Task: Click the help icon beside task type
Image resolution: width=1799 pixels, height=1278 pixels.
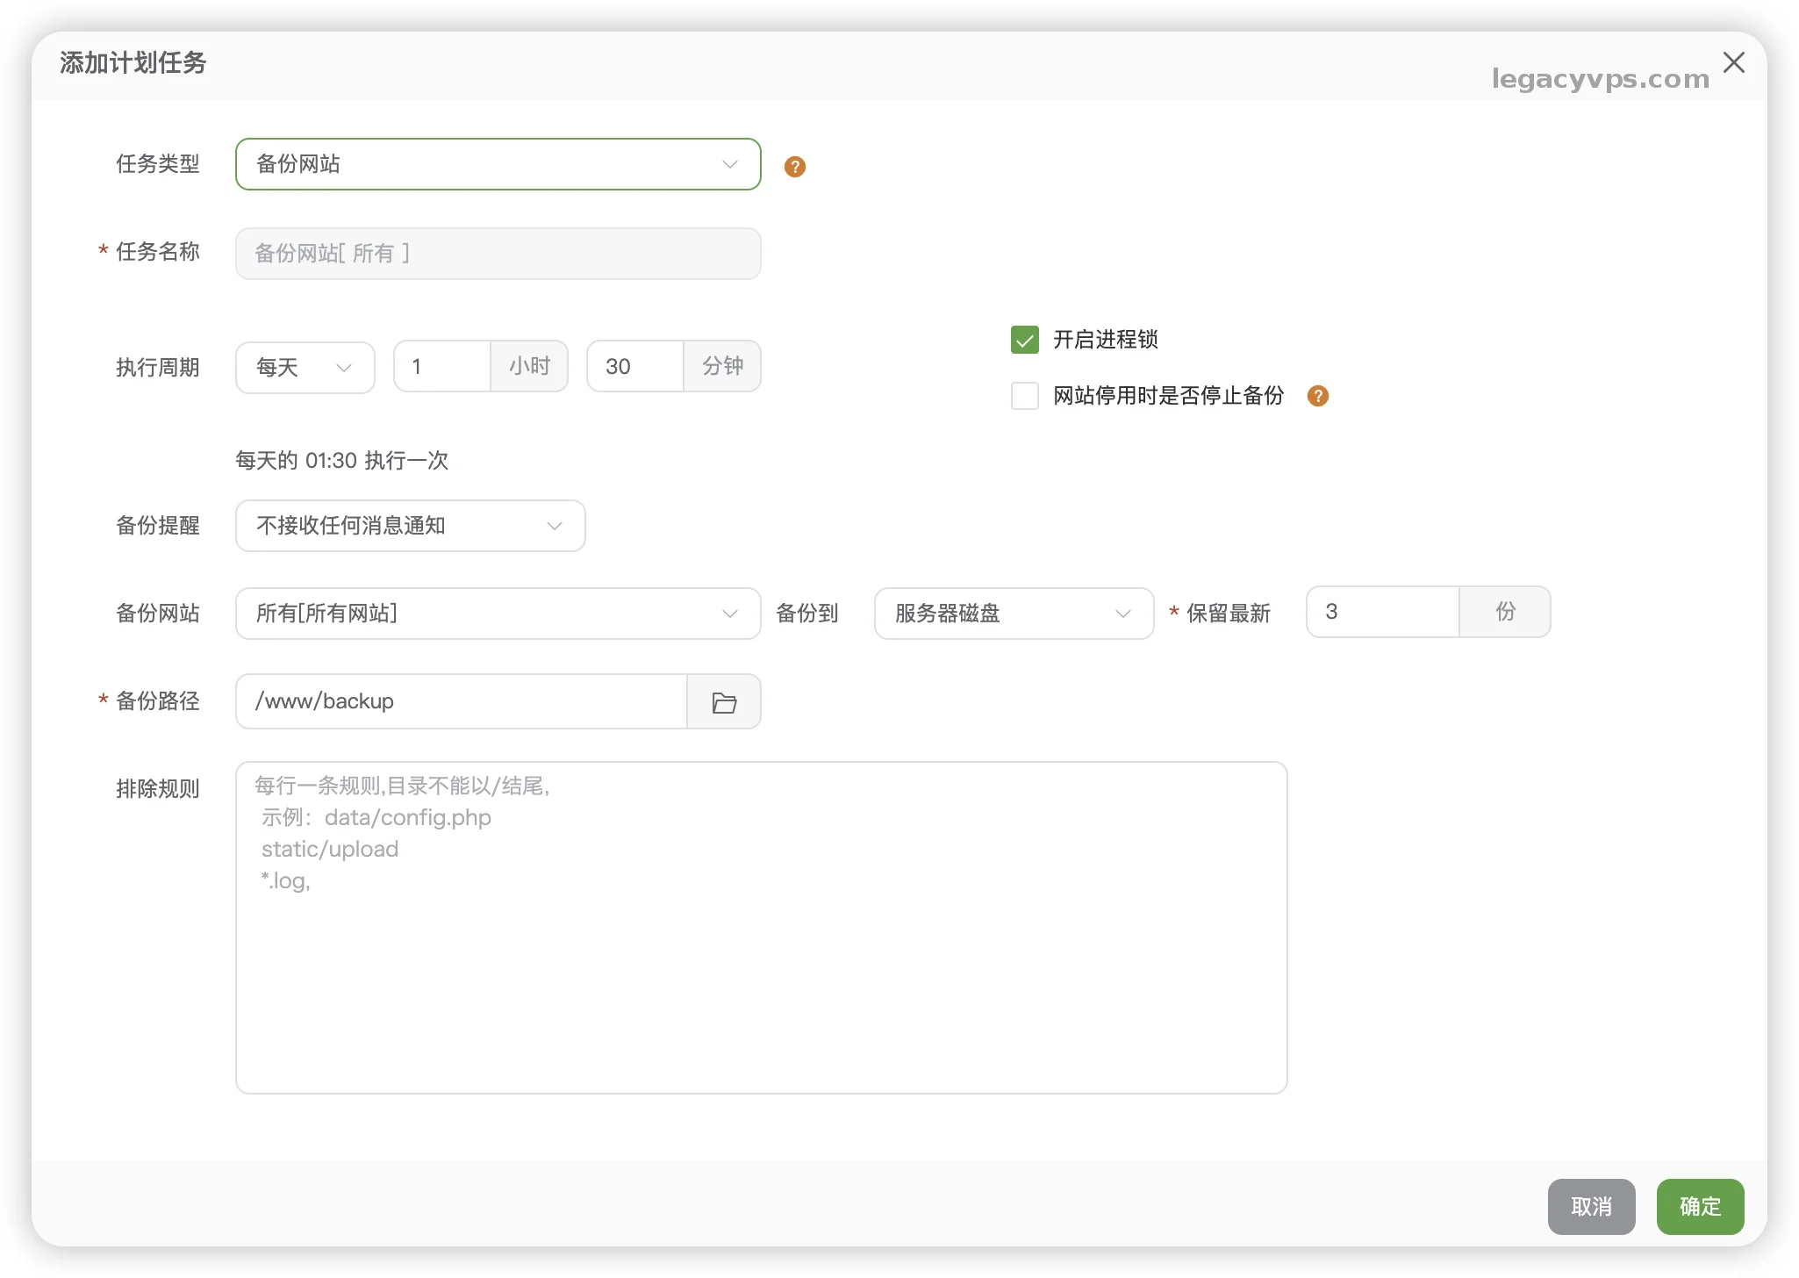Action: pyautogui.click(x=794, y=167)
